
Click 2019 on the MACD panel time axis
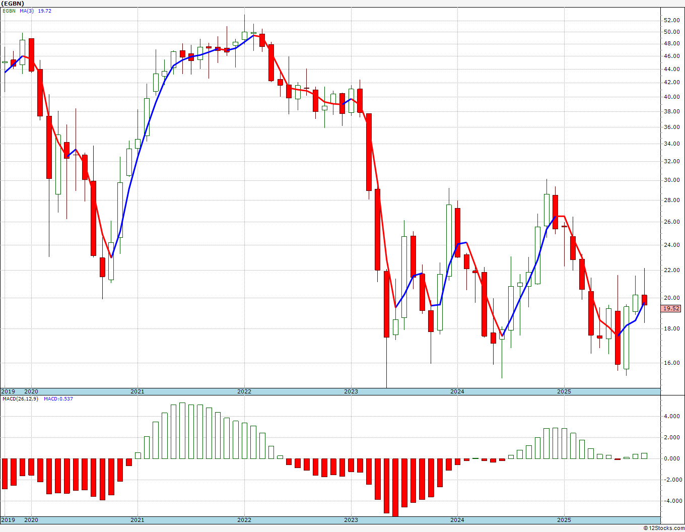(x=8, y=520)
